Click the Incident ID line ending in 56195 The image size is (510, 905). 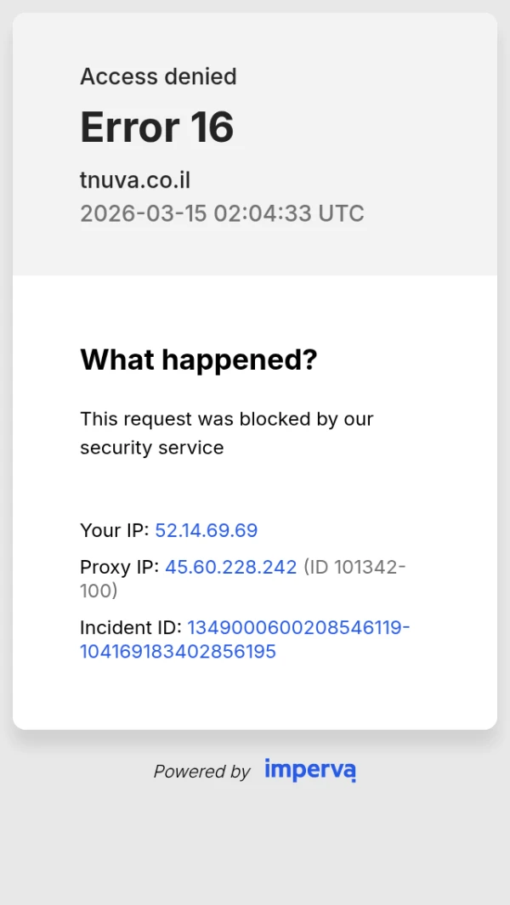(x=178, y=652)
